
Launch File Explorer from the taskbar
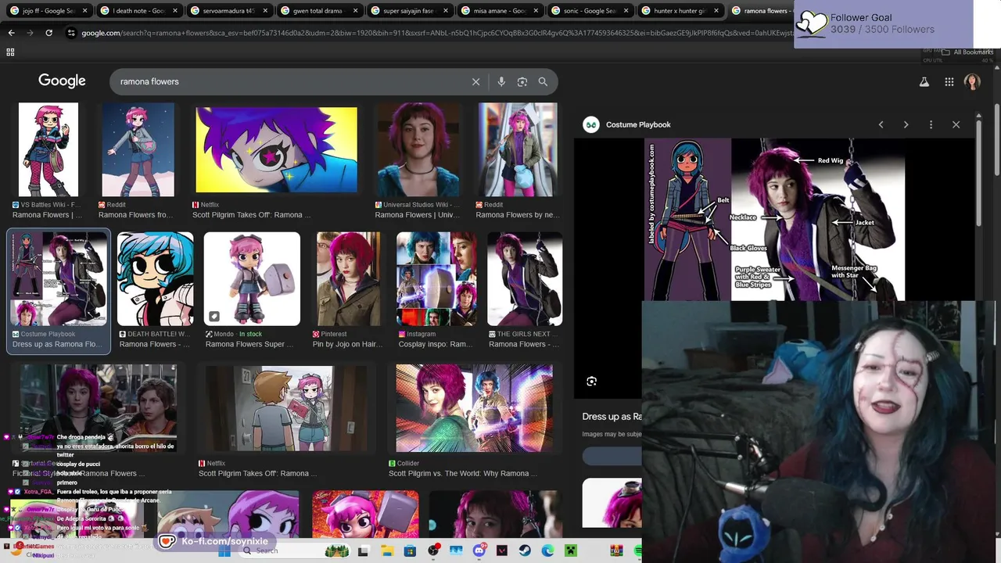[386, 550]
